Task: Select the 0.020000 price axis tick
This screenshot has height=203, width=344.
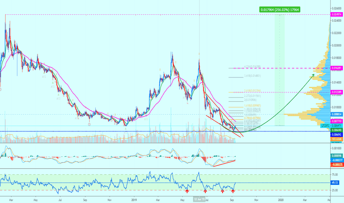Action: 337,45
